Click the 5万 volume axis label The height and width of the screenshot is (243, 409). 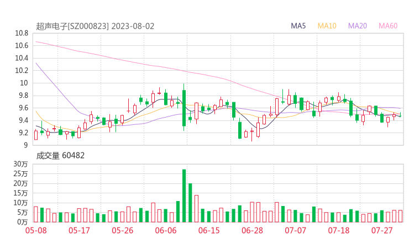tap(23, 213)
